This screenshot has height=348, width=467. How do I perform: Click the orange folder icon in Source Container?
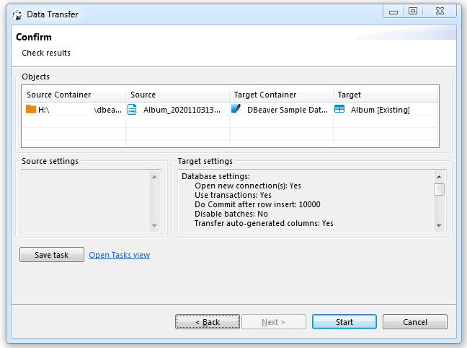click(31, 109)
